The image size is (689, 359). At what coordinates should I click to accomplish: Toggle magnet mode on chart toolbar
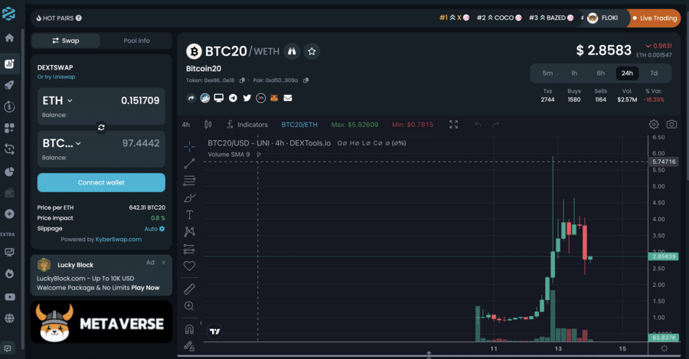click(189, 329)
